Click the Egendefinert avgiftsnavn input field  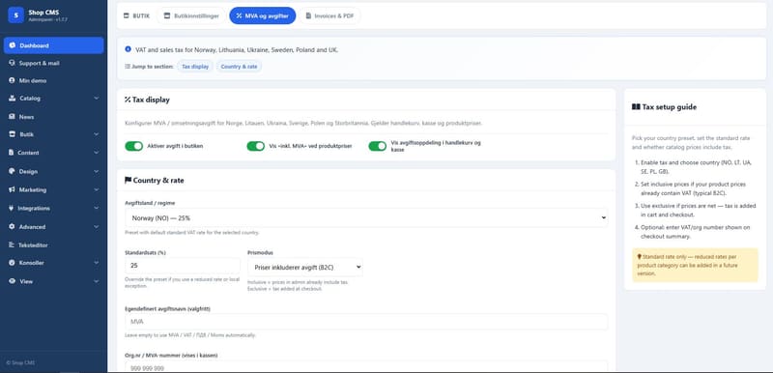[367, 322]
